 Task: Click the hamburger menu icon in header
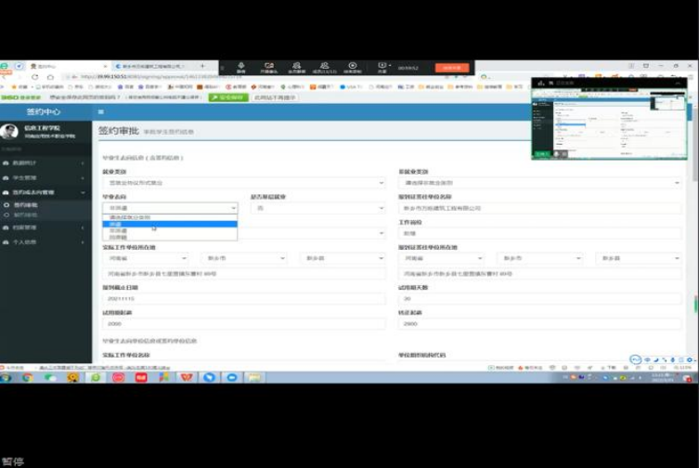coord(101,111)
